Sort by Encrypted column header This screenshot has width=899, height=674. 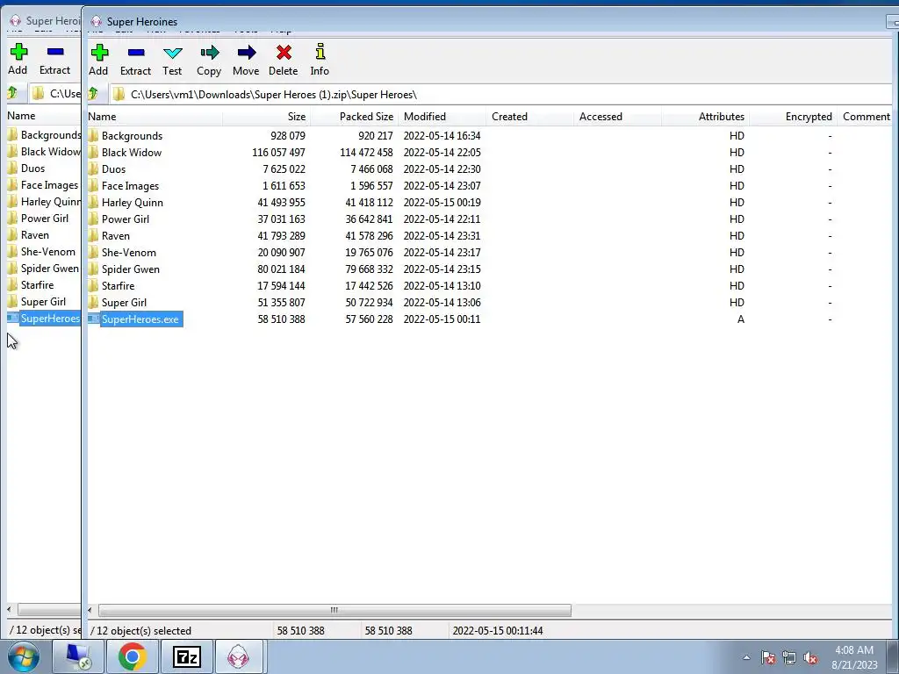tap(794, 117)
